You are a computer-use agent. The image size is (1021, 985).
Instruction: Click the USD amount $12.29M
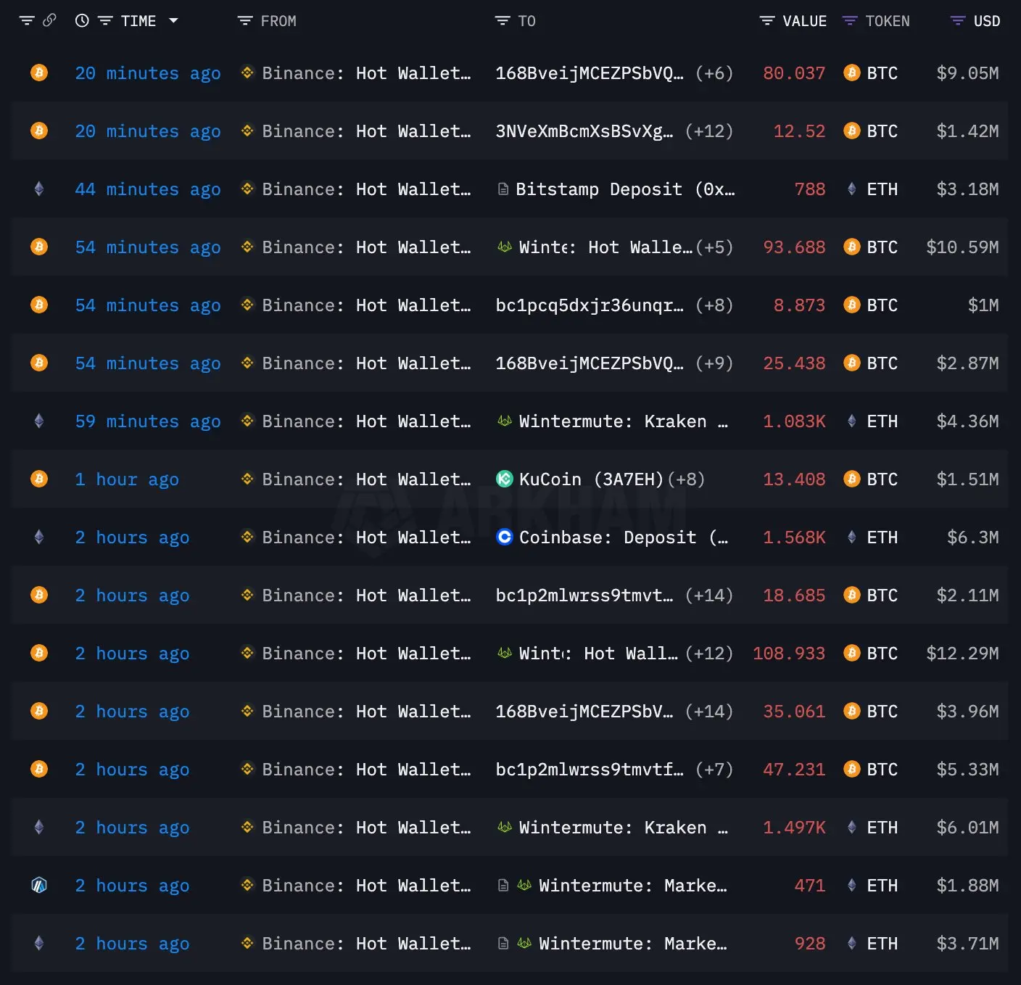tap(962, 654)
